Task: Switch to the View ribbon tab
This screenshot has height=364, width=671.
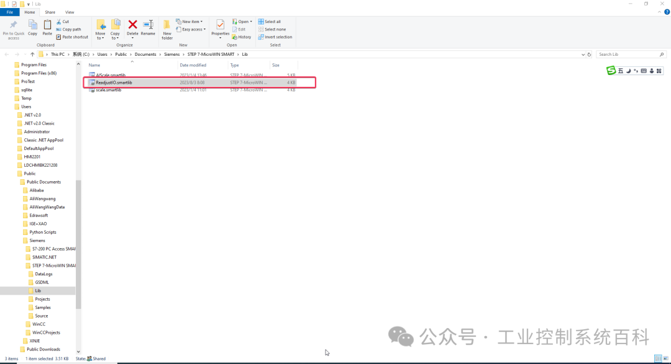Action: point(70,12)
